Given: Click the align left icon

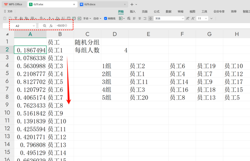Looking at the screenshot, I should pyautogui.click(x=134, y=18).
